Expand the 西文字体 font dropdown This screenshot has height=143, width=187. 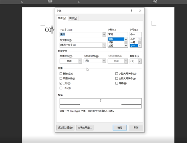click(x=104, y=45)
